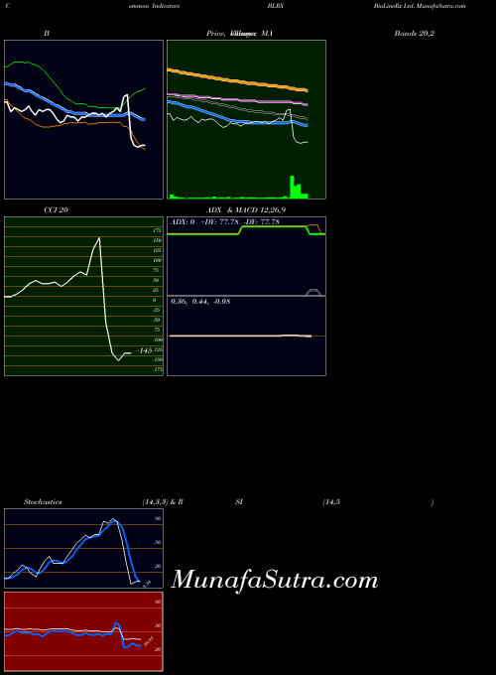The height and width of the screenshot is (675, 496).
Task: Open the Price, Volume, MA chart panel
Action: pyautogui.click(x=246, y=120)
